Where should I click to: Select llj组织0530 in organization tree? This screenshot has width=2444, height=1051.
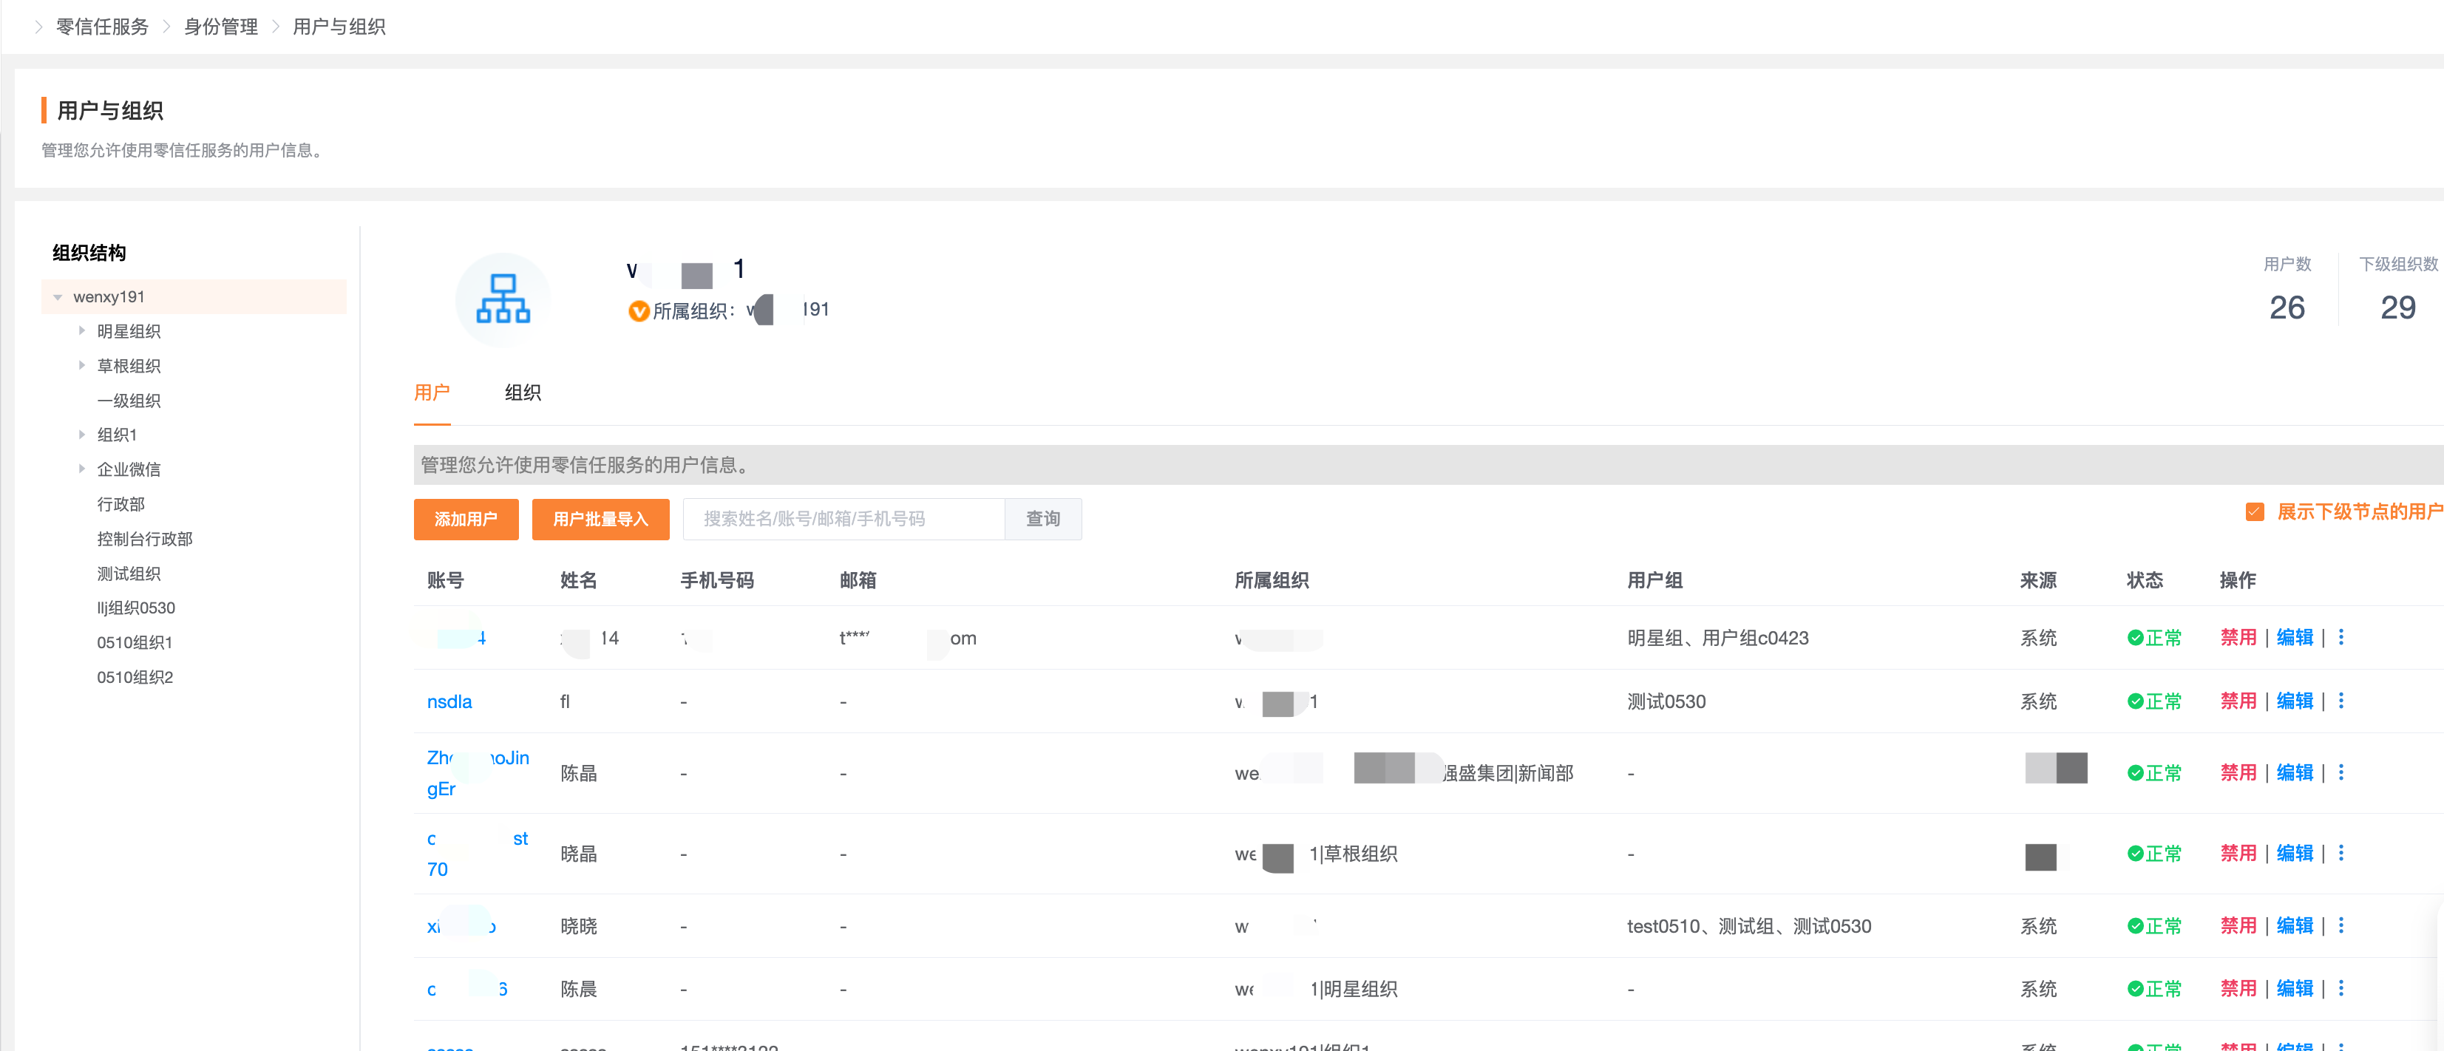136,608
